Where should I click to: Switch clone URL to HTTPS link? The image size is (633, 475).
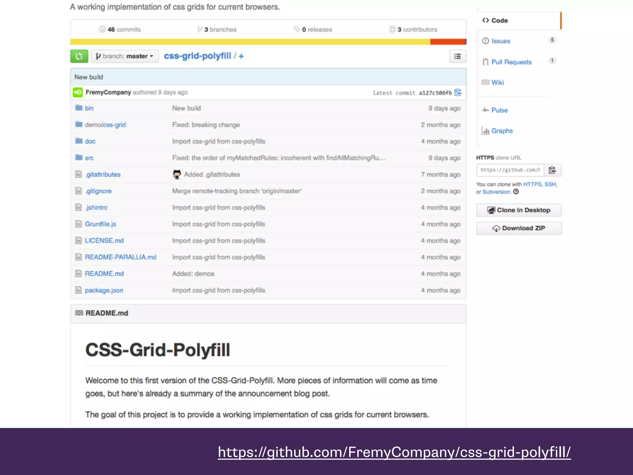click(532, 184)
